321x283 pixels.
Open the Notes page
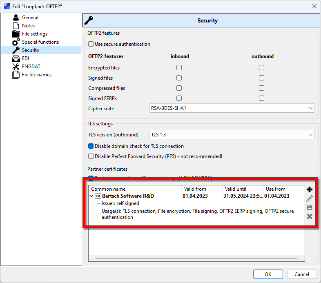[x=28, y=26]
